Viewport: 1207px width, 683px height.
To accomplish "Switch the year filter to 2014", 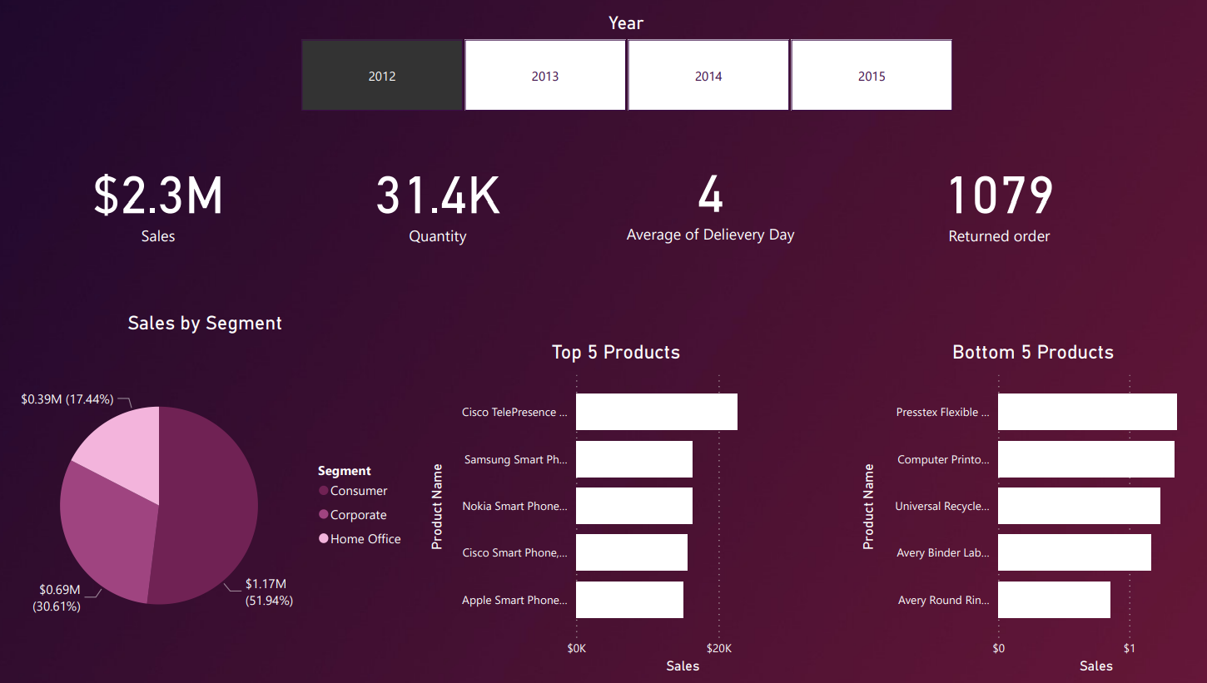I will [708, 76].
